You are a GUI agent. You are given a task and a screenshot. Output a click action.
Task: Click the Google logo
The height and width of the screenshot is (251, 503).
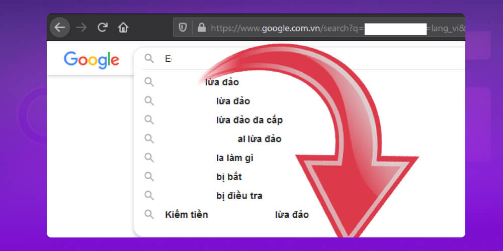click(x=92, y=60)
